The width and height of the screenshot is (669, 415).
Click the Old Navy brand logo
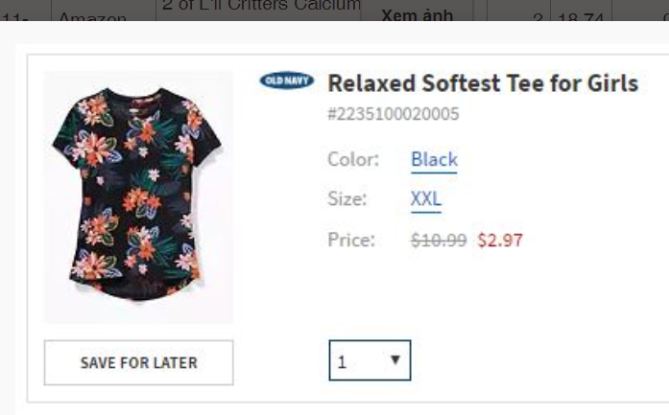287,81
